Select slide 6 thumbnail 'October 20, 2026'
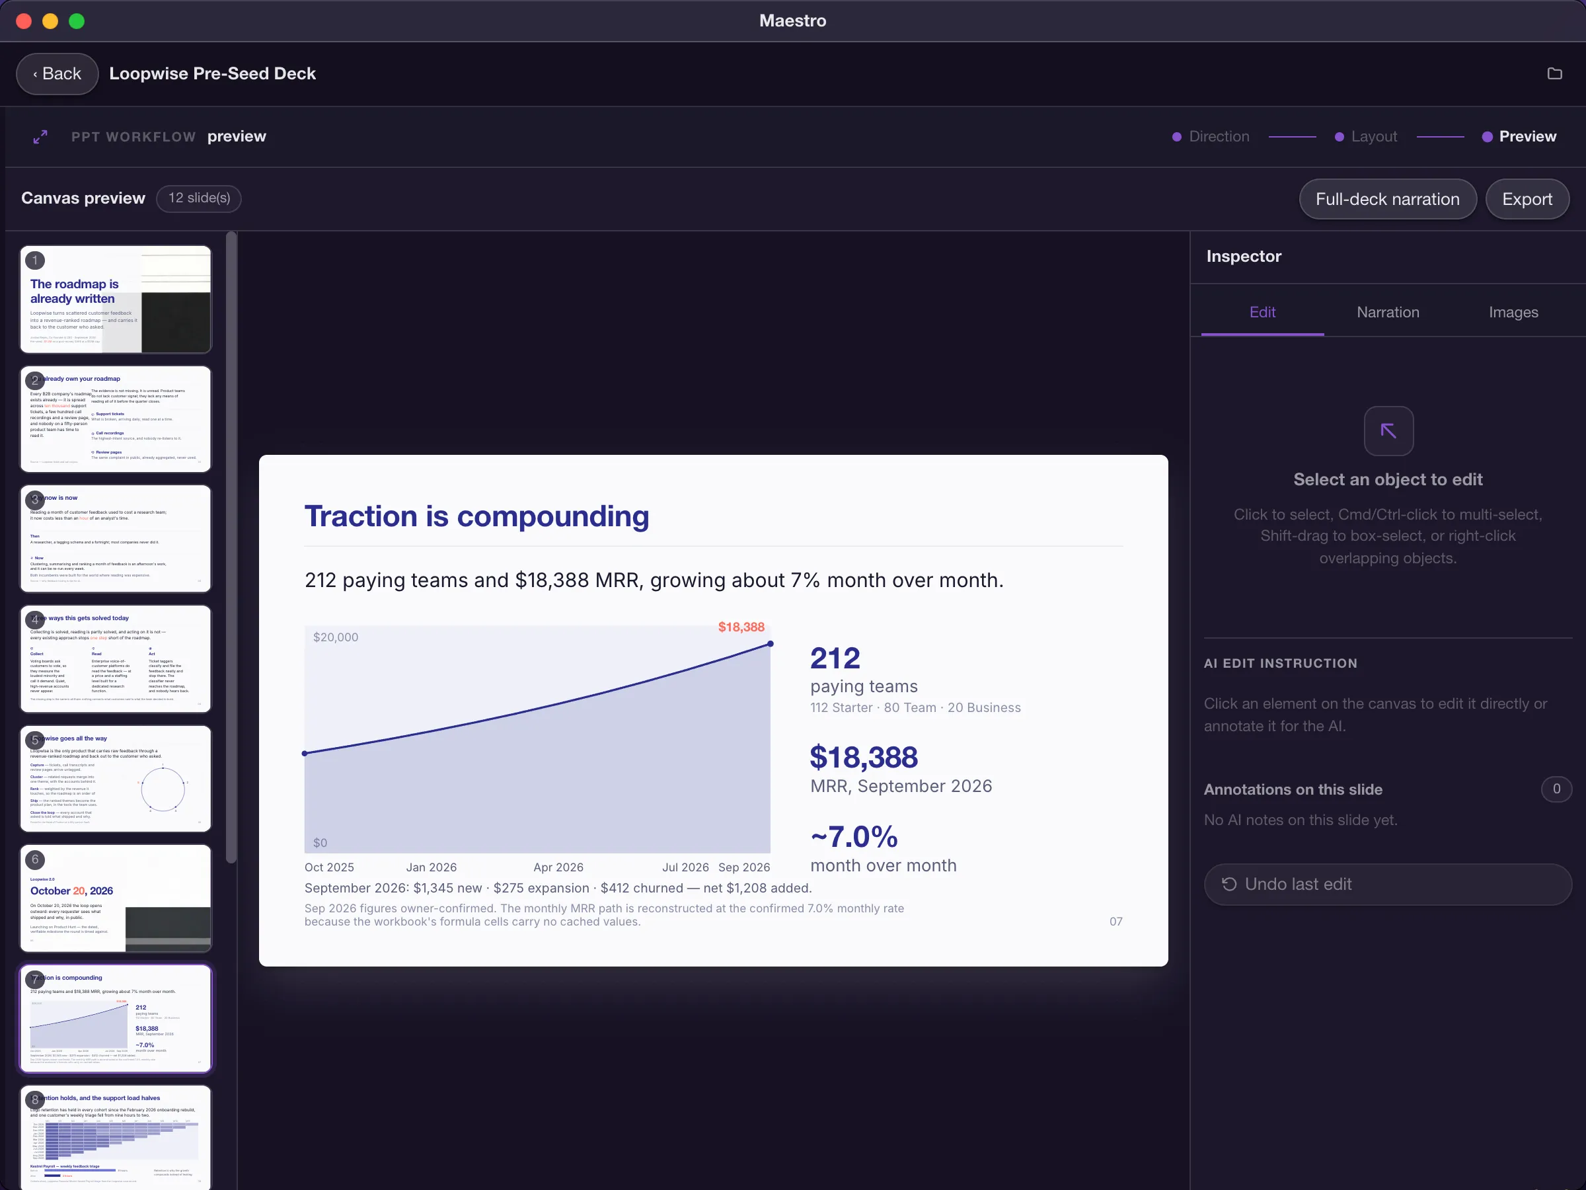Screen dimensions: 1586x1190 tap(116, 898)
